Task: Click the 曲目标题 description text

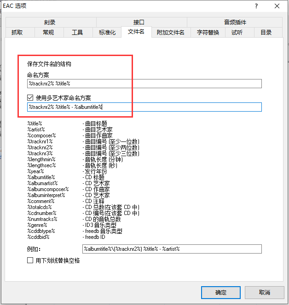Action: [x=96, y=124]
